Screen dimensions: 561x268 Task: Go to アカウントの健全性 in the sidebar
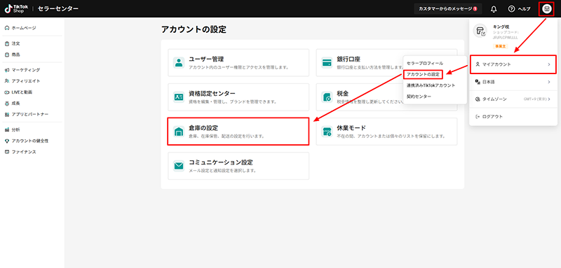(x=31, y=141)
